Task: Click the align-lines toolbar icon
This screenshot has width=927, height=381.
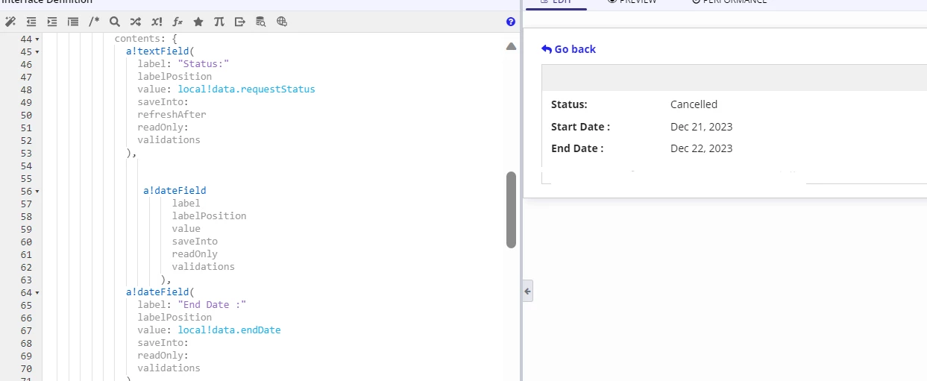Action: [73, 22]
